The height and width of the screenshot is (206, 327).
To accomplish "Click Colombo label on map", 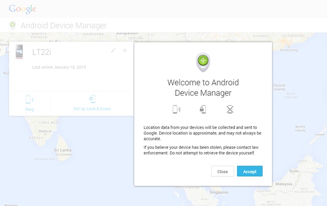I will [x=65, y=154].
